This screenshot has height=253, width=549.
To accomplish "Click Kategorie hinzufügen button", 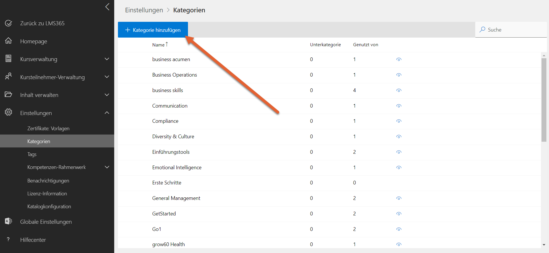I will [153, 30].
